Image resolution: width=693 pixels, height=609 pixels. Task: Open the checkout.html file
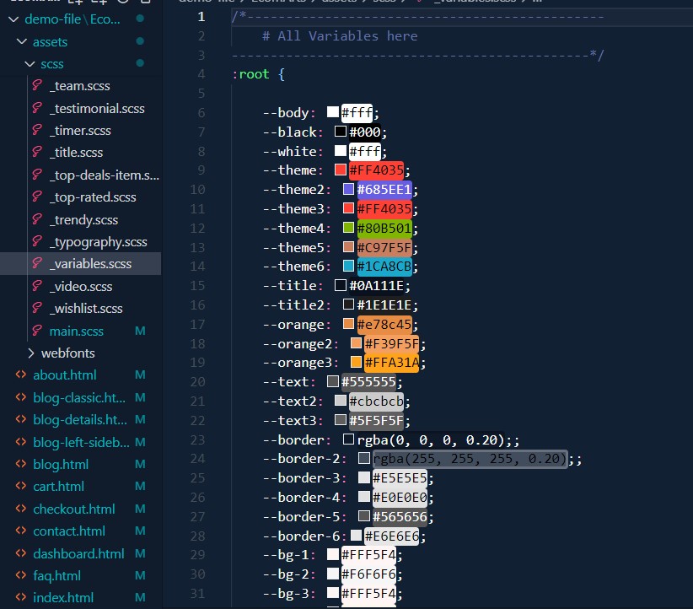coord(74,509)
